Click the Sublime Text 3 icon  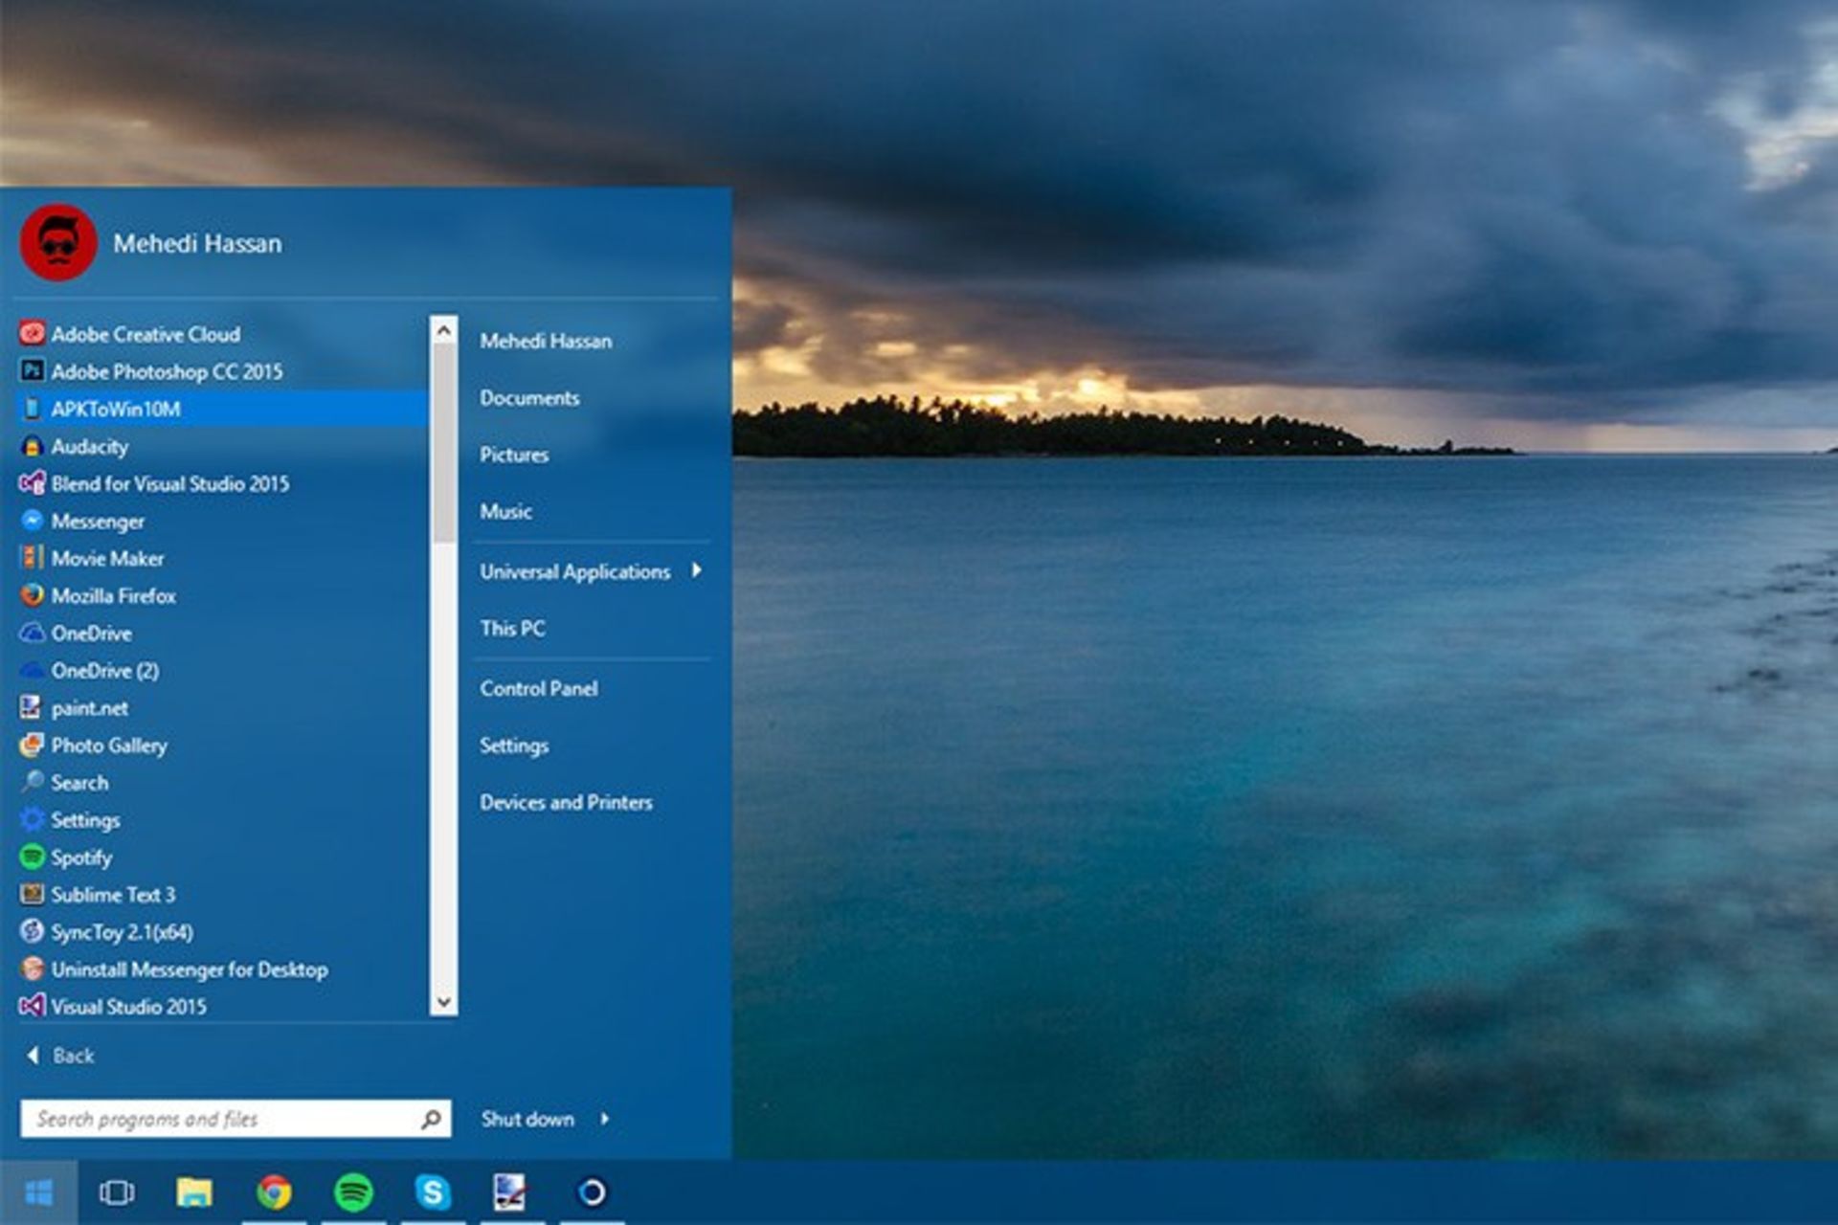pos(33,894)
